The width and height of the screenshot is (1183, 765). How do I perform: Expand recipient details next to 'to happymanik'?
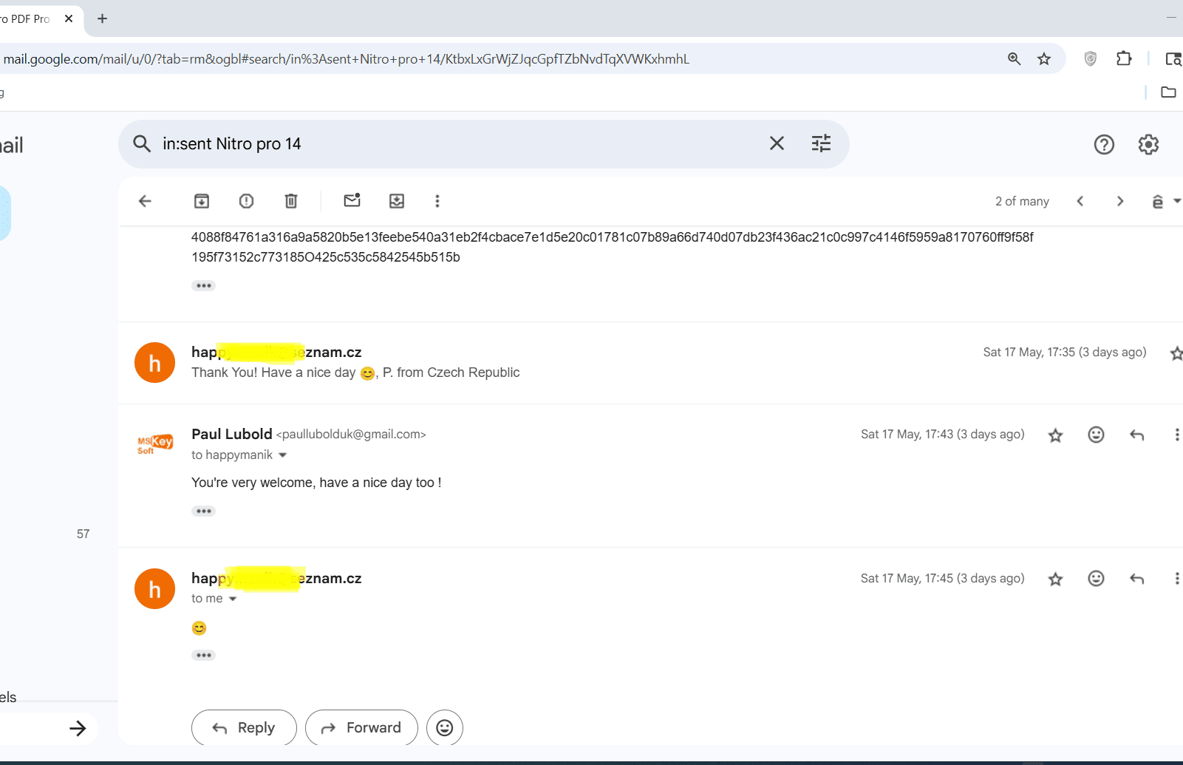click(x=282, y=455)
